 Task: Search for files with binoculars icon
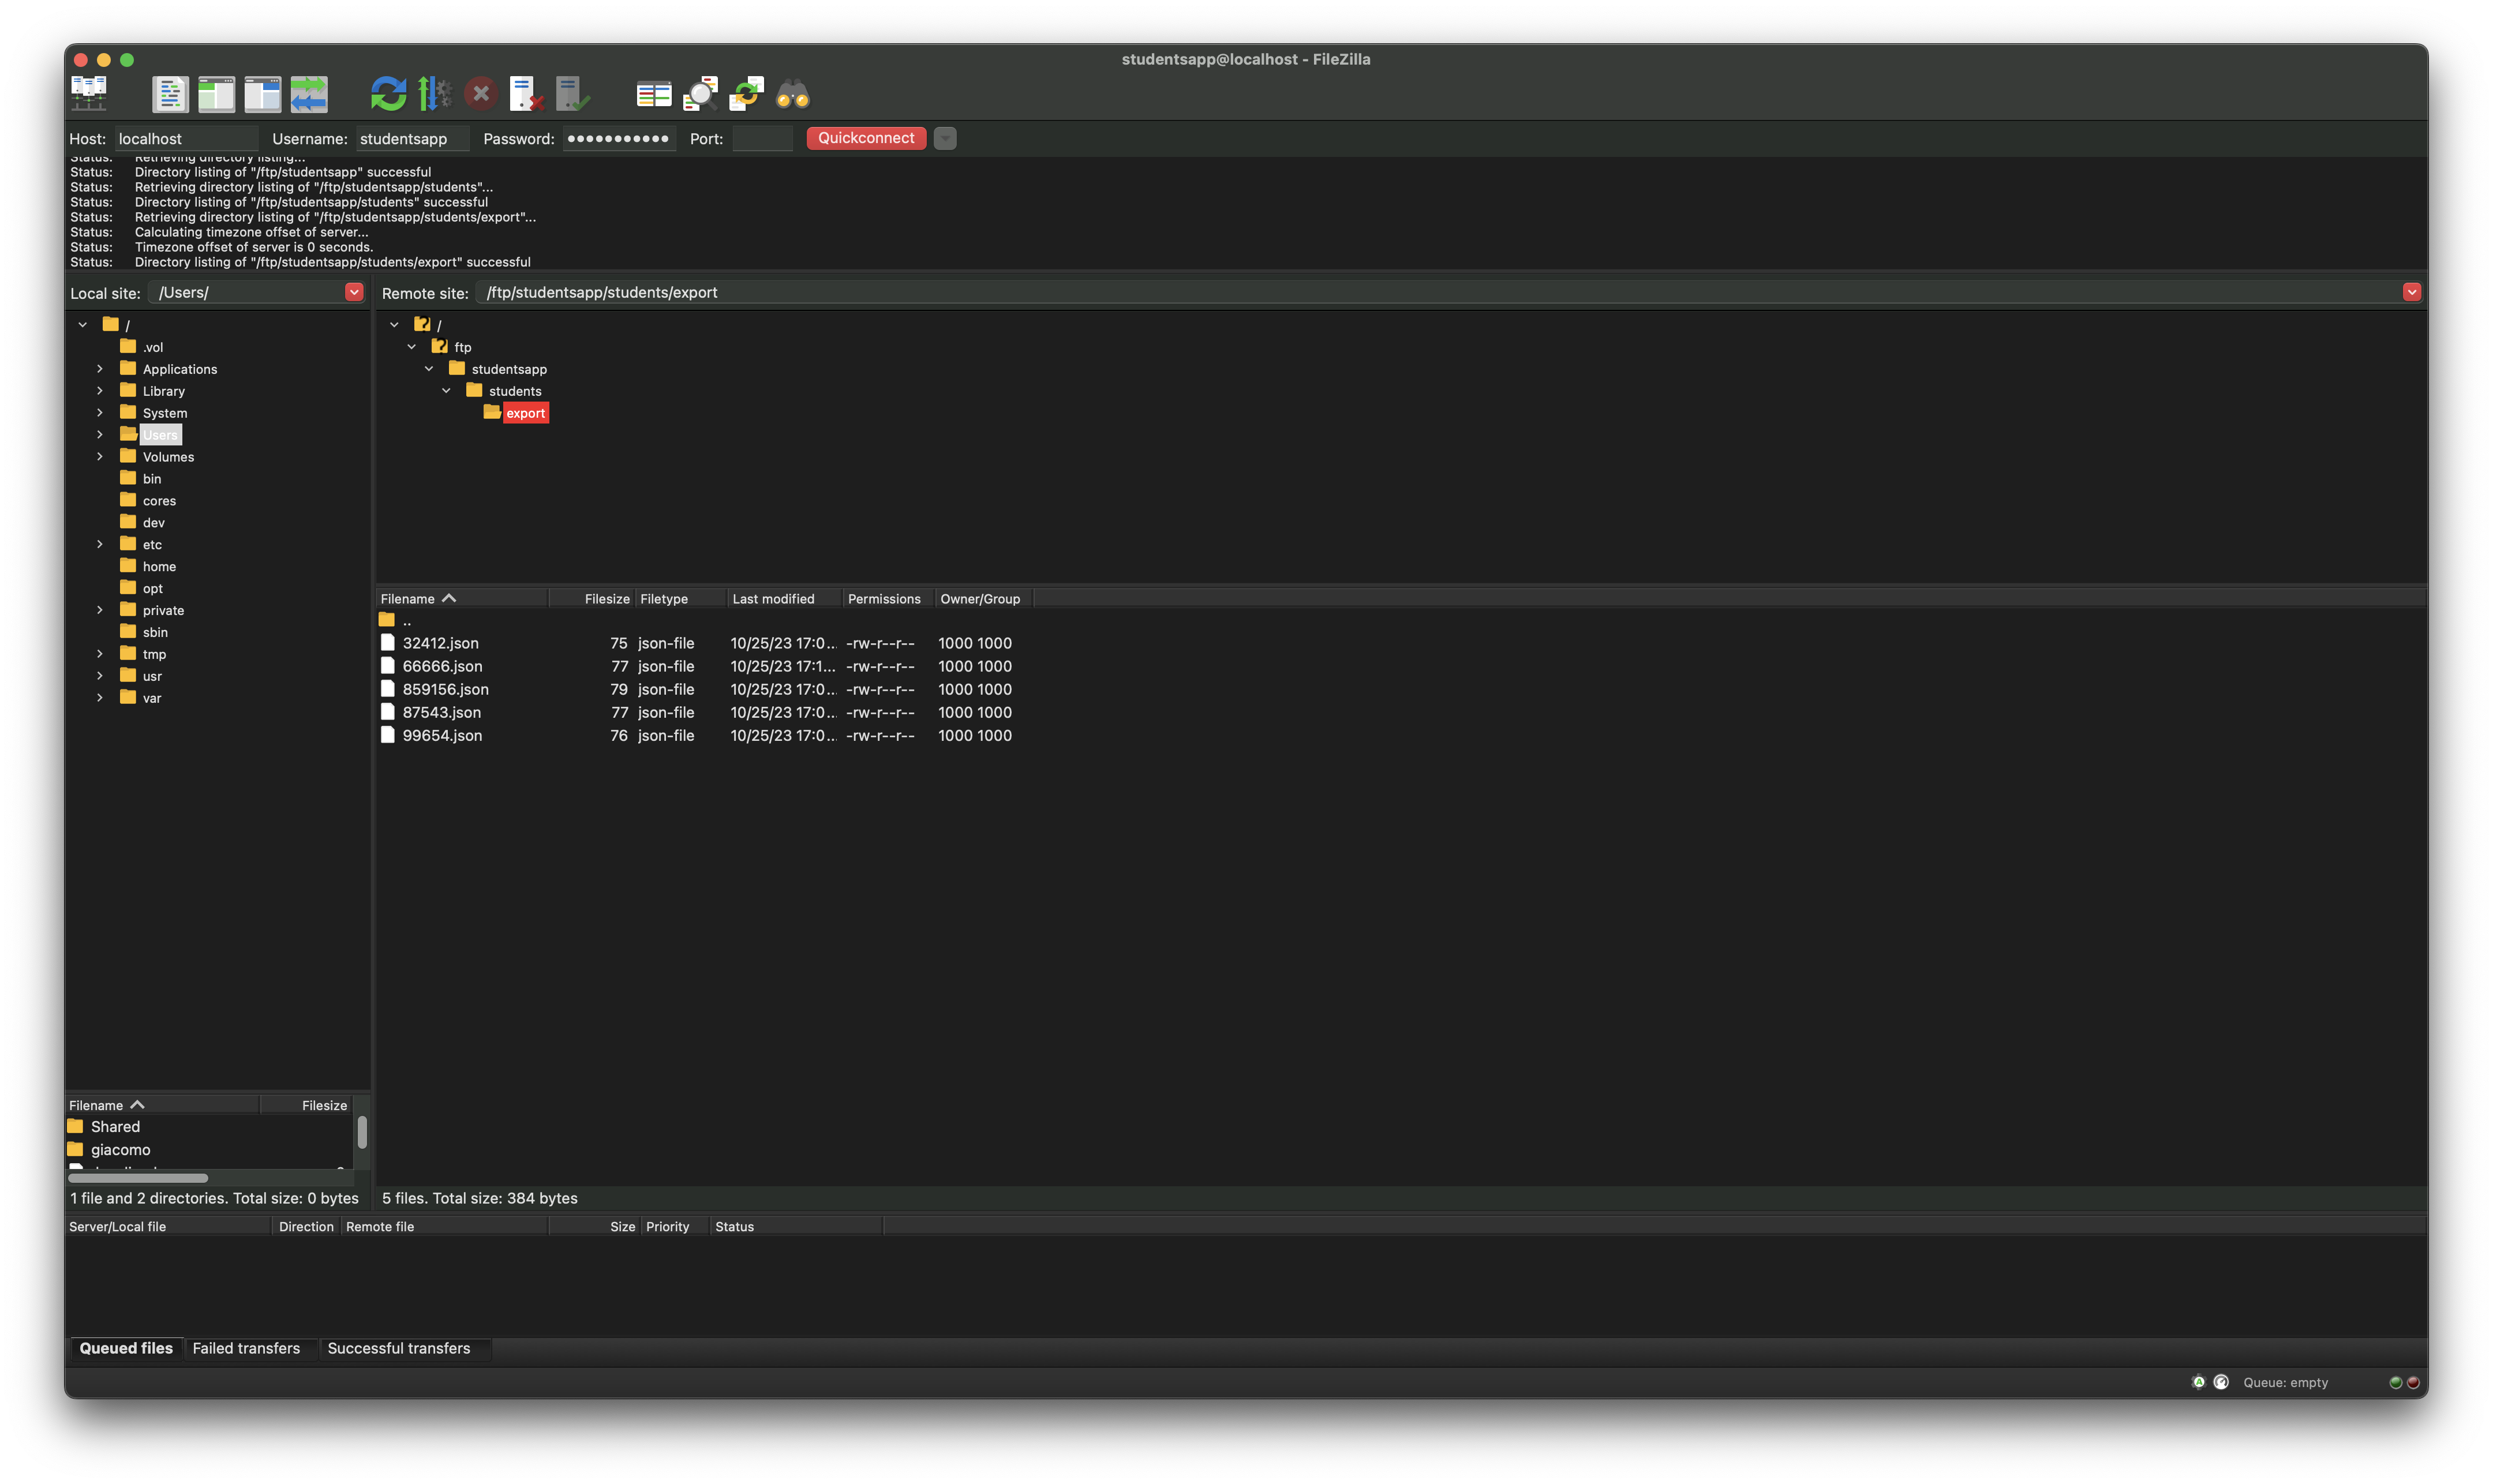[x=793, y=94]
